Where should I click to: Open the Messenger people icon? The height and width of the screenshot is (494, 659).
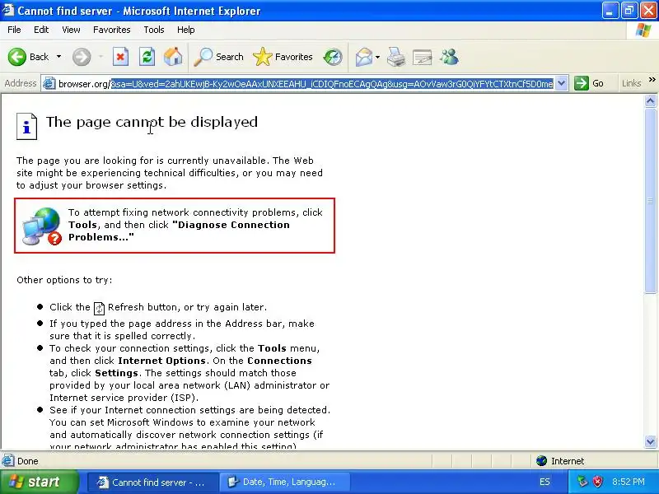449,57
